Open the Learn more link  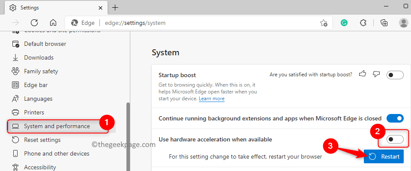tap(212, 99)
